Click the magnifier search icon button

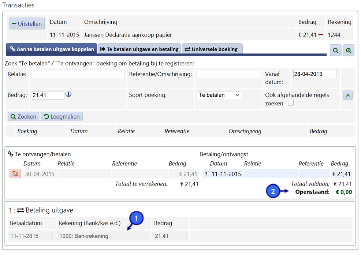[x=336, y=51]
